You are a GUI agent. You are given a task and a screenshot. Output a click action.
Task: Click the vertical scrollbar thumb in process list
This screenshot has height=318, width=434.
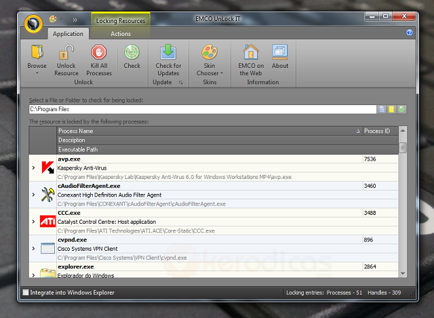403,148
